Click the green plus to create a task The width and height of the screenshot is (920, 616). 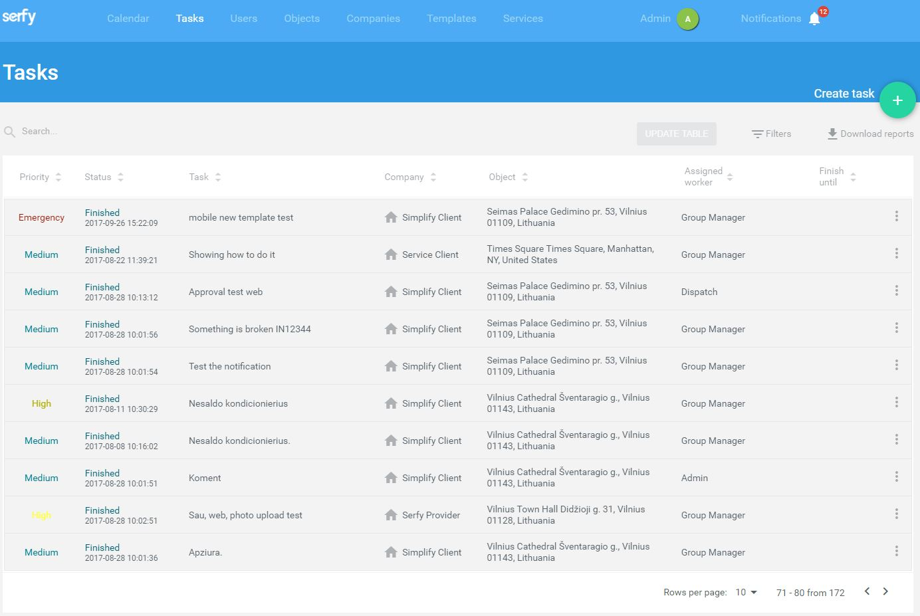[x=897, y=100]
